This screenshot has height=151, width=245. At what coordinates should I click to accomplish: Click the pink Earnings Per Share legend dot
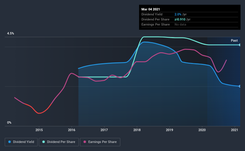[85, 142]
